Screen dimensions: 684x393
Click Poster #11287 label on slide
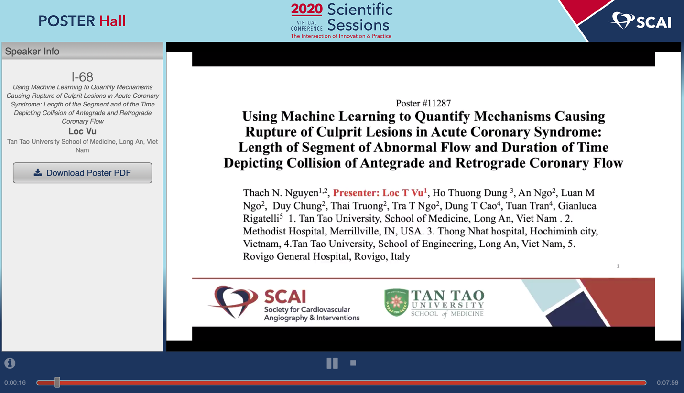pyautogui.click(x=423, y=103)
